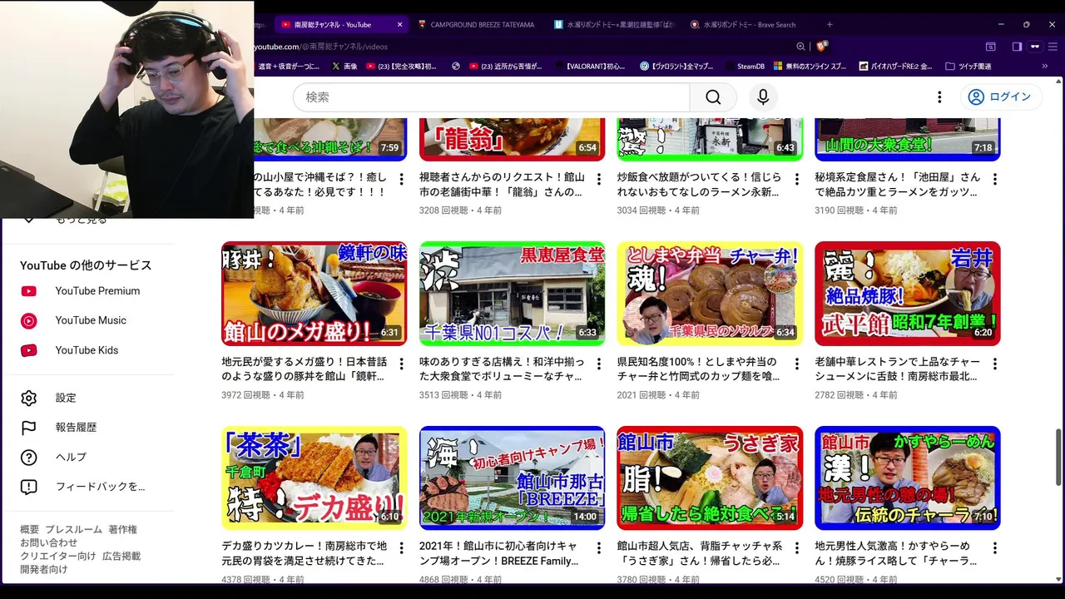Open the 開発者向け footer link
The width and height of the screenshot is (1065, 599).
tap(44, 569)
